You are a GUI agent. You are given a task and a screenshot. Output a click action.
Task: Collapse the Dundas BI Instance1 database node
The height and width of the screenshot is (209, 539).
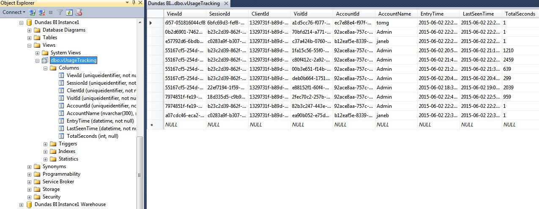pyautogui.click(x=22, y=22)
